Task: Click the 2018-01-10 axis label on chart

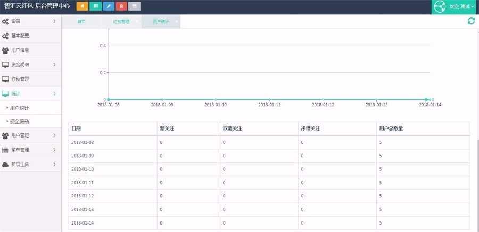Action: (216, 105)
